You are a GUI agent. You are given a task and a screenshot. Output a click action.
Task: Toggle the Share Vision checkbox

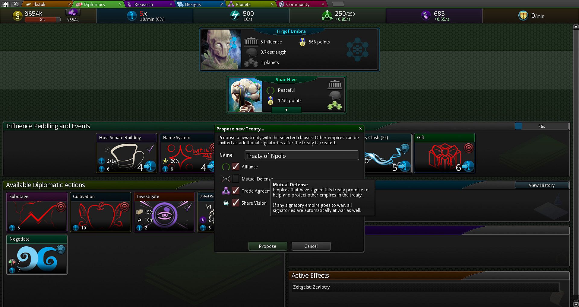(x=236, y=203)
